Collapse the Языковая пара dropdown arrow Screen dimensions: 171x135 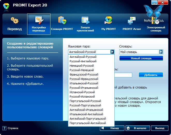pos(112,52)
